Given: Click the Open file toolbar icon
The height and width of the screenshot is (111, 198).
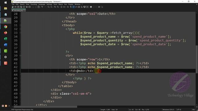Looking at the screenshot, I should point(15,7).
